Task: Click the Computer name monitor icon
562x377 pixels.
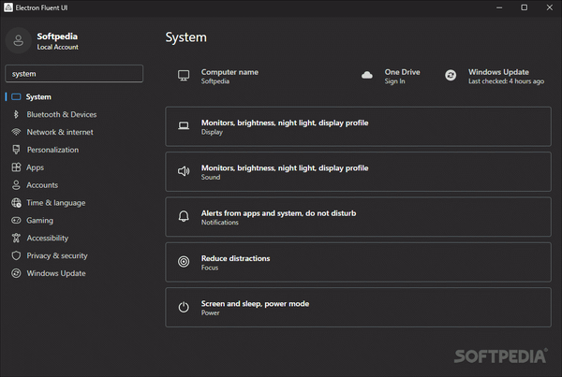Action: pyautogui.click(x=184, y=76)
